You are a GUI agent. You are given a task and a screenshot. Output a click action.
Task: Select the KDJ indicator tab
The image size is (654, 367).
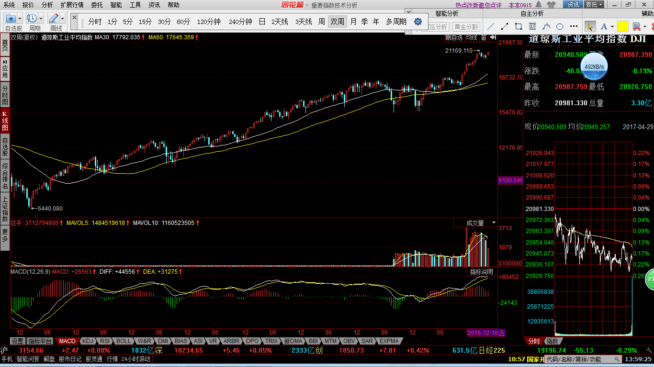88,341
